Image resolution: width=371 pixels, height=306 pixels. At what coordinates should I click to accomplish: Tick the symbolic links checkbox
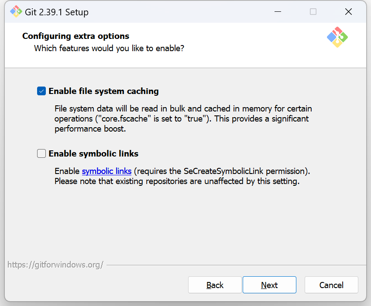click(41, 153)
